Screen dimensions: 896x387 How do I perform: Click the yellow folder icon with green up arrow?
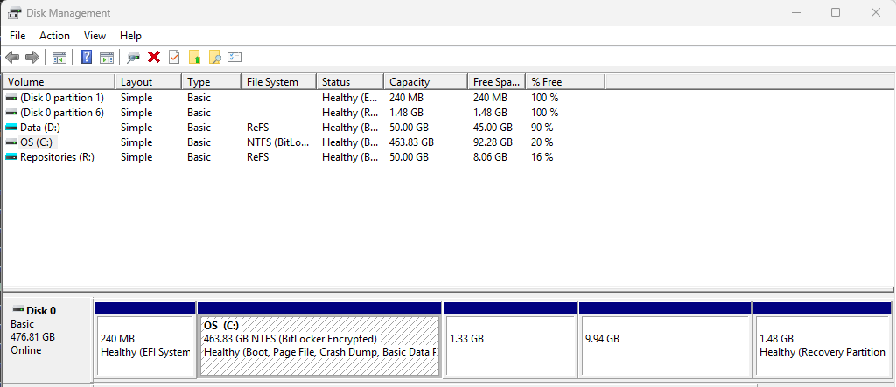click(194, 58)
